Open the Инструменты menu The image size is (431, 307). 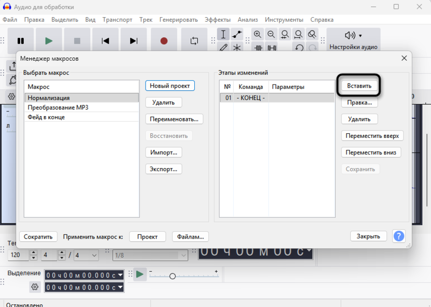point(284,20)
